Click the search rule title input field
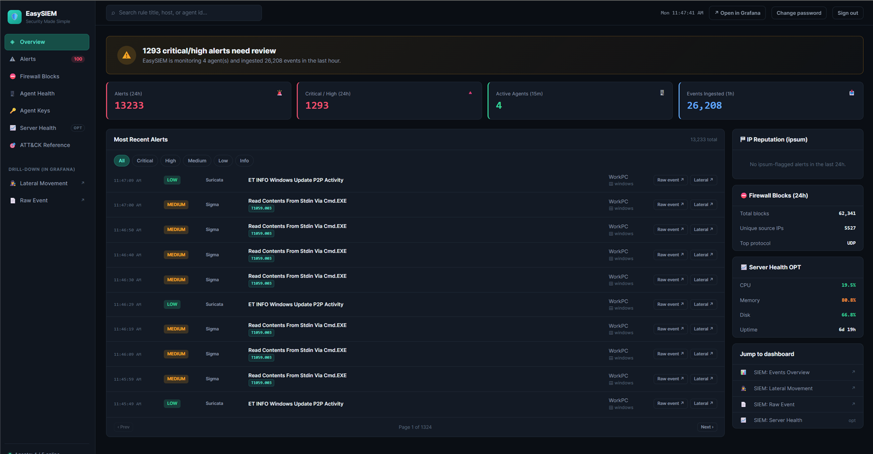The height and width of the screenshot is (454, 873). pyautogui.click(x=184, y=13)
